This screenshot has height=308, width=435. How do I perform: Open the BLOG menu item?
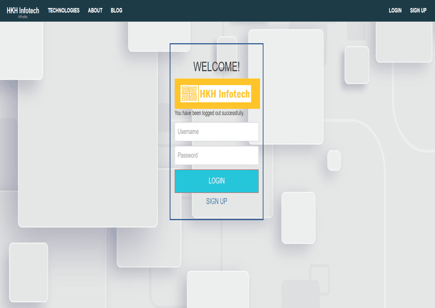click(117, 10)
